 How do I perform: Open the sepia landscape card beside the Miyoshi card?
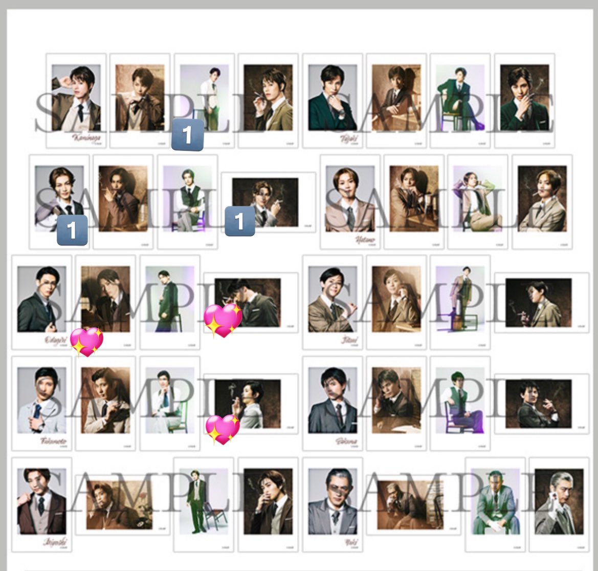coord(122,505)
